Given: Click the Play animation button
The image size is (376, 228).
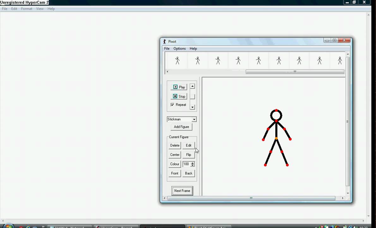Looking at the screenshot, I should [x=179, y=87].
